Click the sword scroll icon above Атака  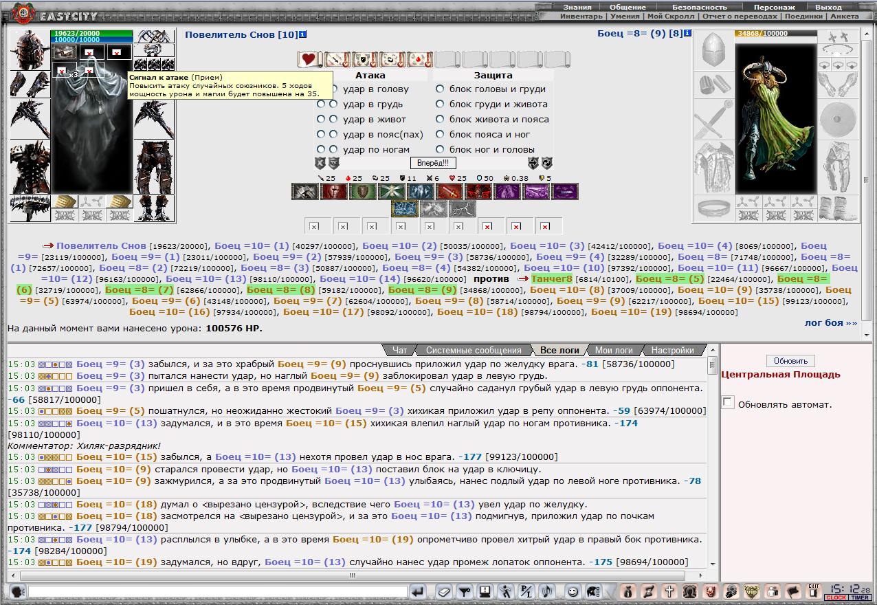point(337,59)
